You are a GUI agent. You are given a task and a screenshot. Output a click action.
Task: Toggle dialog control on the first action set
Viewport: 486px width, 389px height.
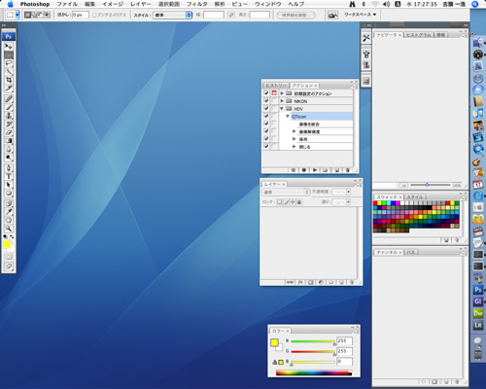(274, 93)
